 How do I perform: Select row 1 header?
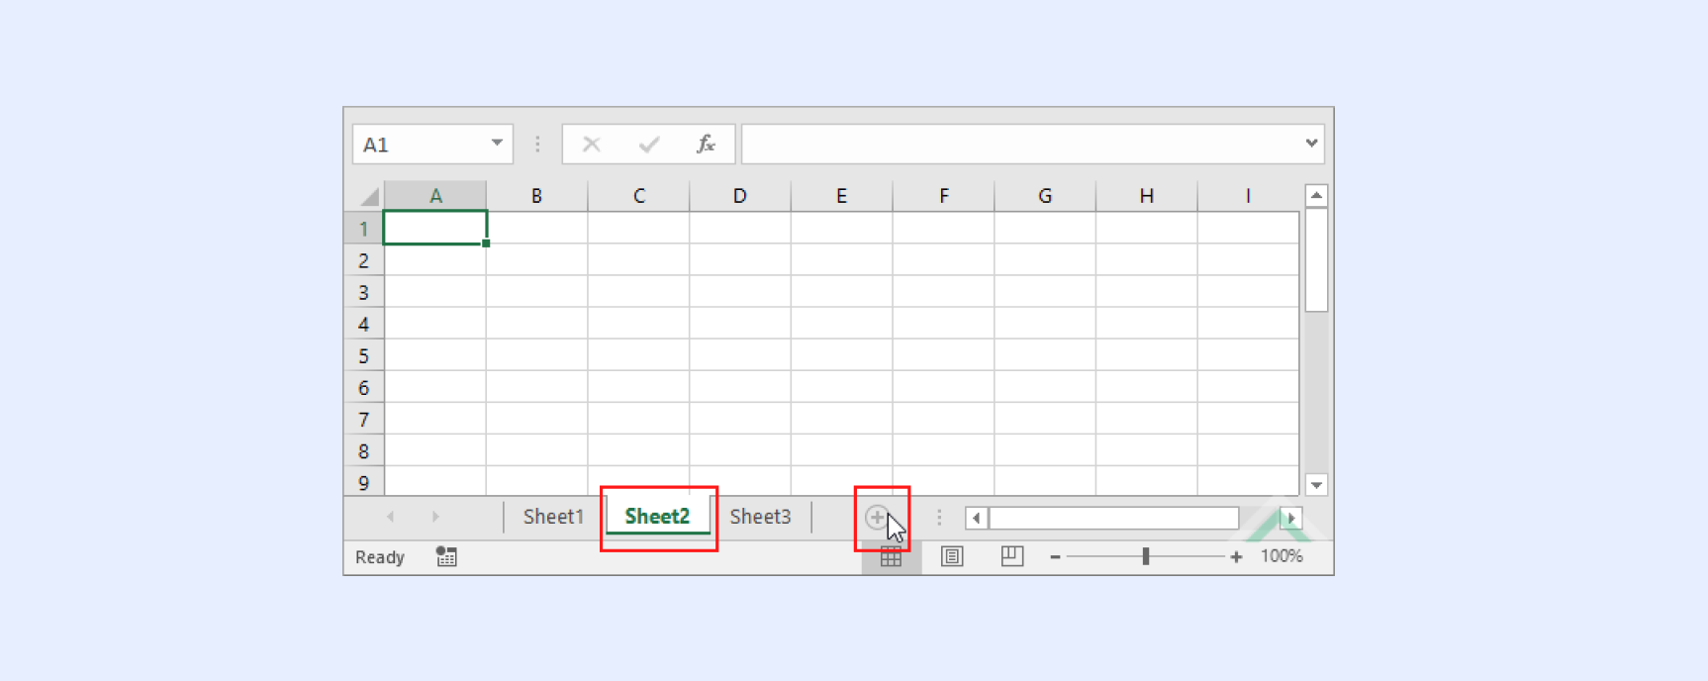click(x=363, y=229)
